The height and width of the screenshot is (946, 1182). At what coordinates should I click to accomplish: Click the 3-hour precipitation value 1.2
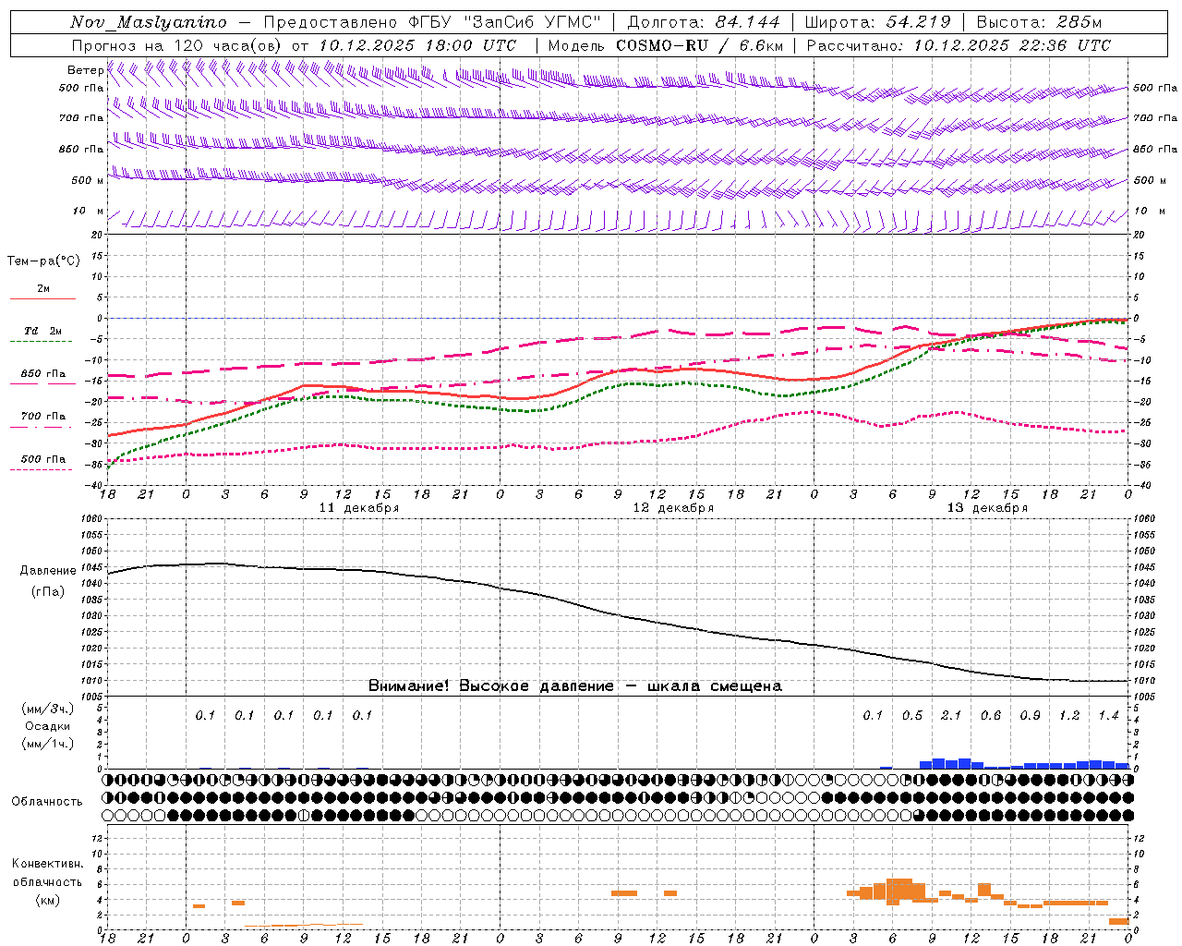pyautogui.click(x=1069, y=716)
